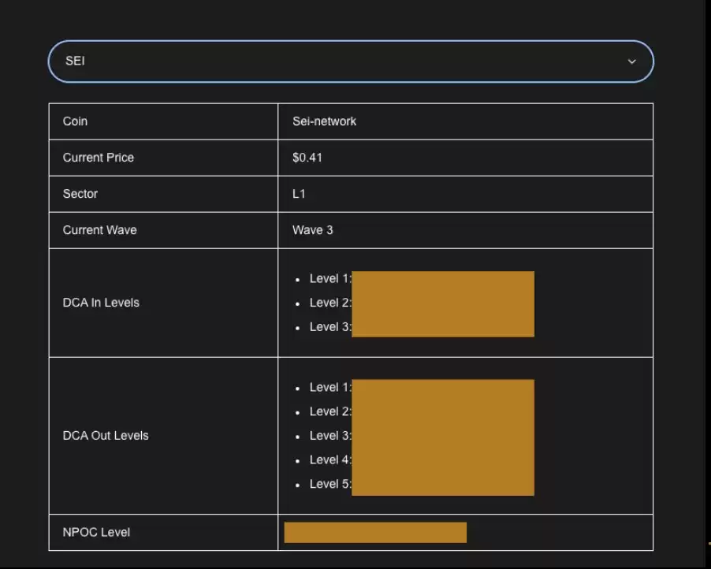Select the 'NPOC Level' label
The width and height of the screenshot is (711, 569).
click(96, 532)
